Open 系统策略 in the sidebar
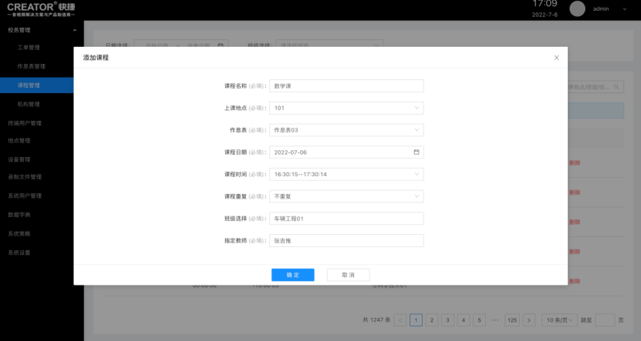Screen dimensions: 641x341 click(19, 233)
